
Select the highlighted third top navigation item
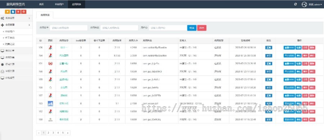(x=76, y=4)
